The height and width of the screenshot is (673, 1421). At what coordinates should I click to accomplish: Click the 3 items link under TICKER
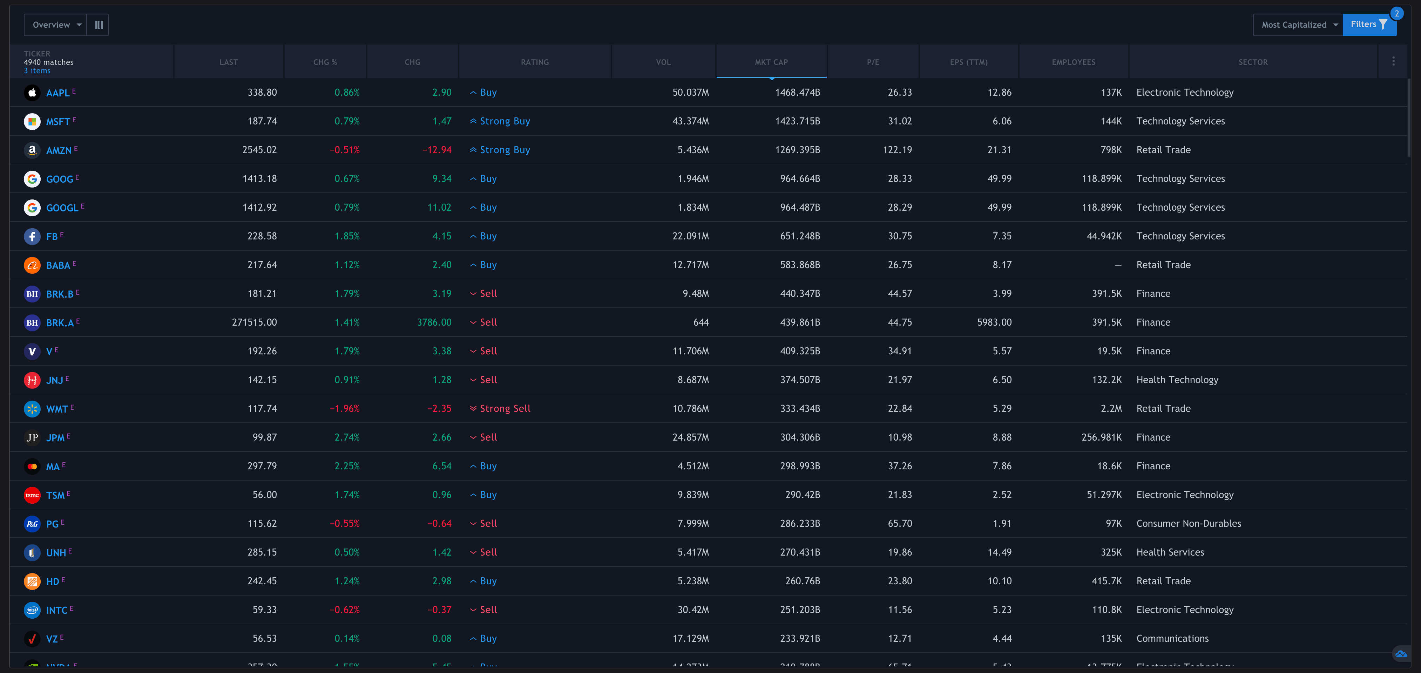click(x=37, y=70)
